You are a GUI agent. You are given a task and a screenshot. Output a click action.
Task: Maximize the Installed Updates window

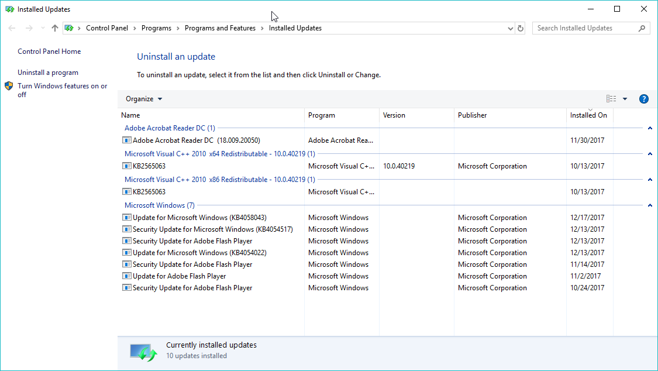pos(617,9)
